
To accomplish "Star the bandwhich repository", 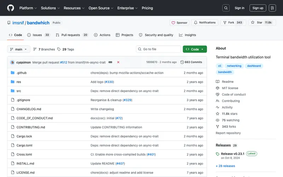I will tap(262, 23).
